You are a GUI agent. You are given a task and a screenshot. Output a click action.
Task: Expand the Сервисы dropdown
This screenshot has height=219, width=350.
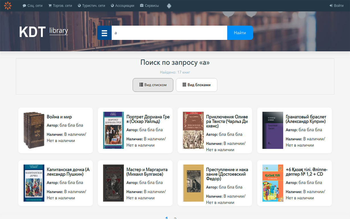149,6
